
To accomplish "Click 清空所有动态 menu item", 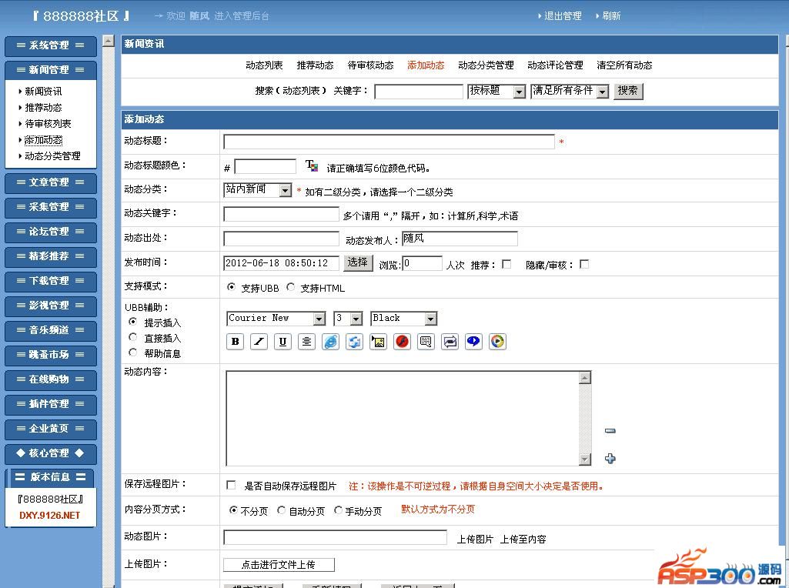I will [x=624, y=65].
